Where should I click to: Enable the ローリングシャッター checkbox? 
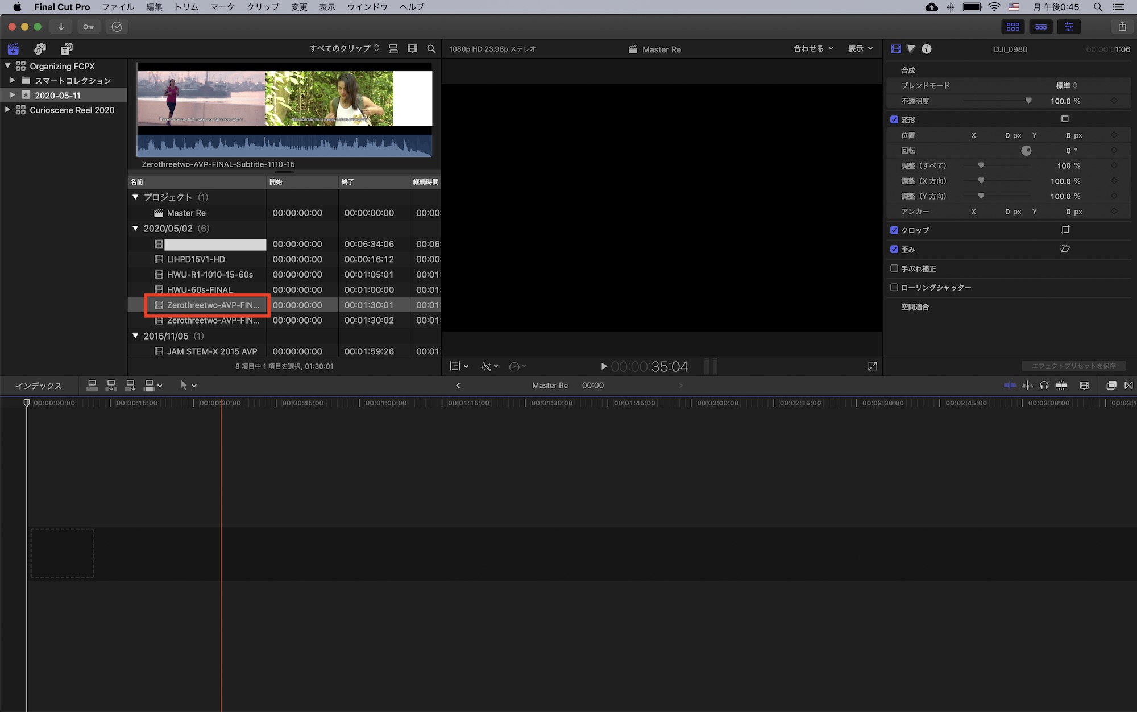tap(894, 288)
